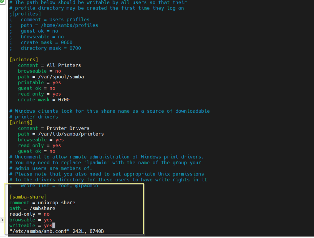The height and width of the screenshot is (238, 314).
Task: Click 'guest ok = no' under [printers]
Action: [x=37, y=88]
